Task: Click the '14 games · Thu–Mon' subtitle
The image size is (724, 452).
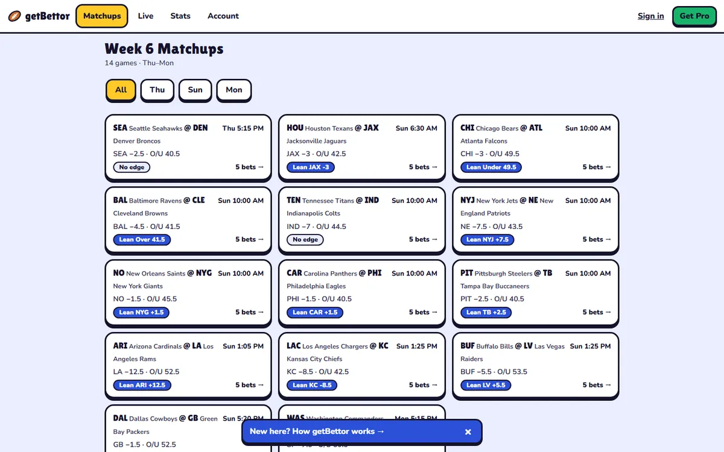Action: tap(139, 63)
